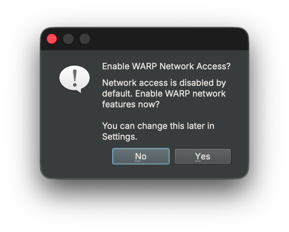Click the "Enable WARP Network Access?" heading

[x=166, y=66]
